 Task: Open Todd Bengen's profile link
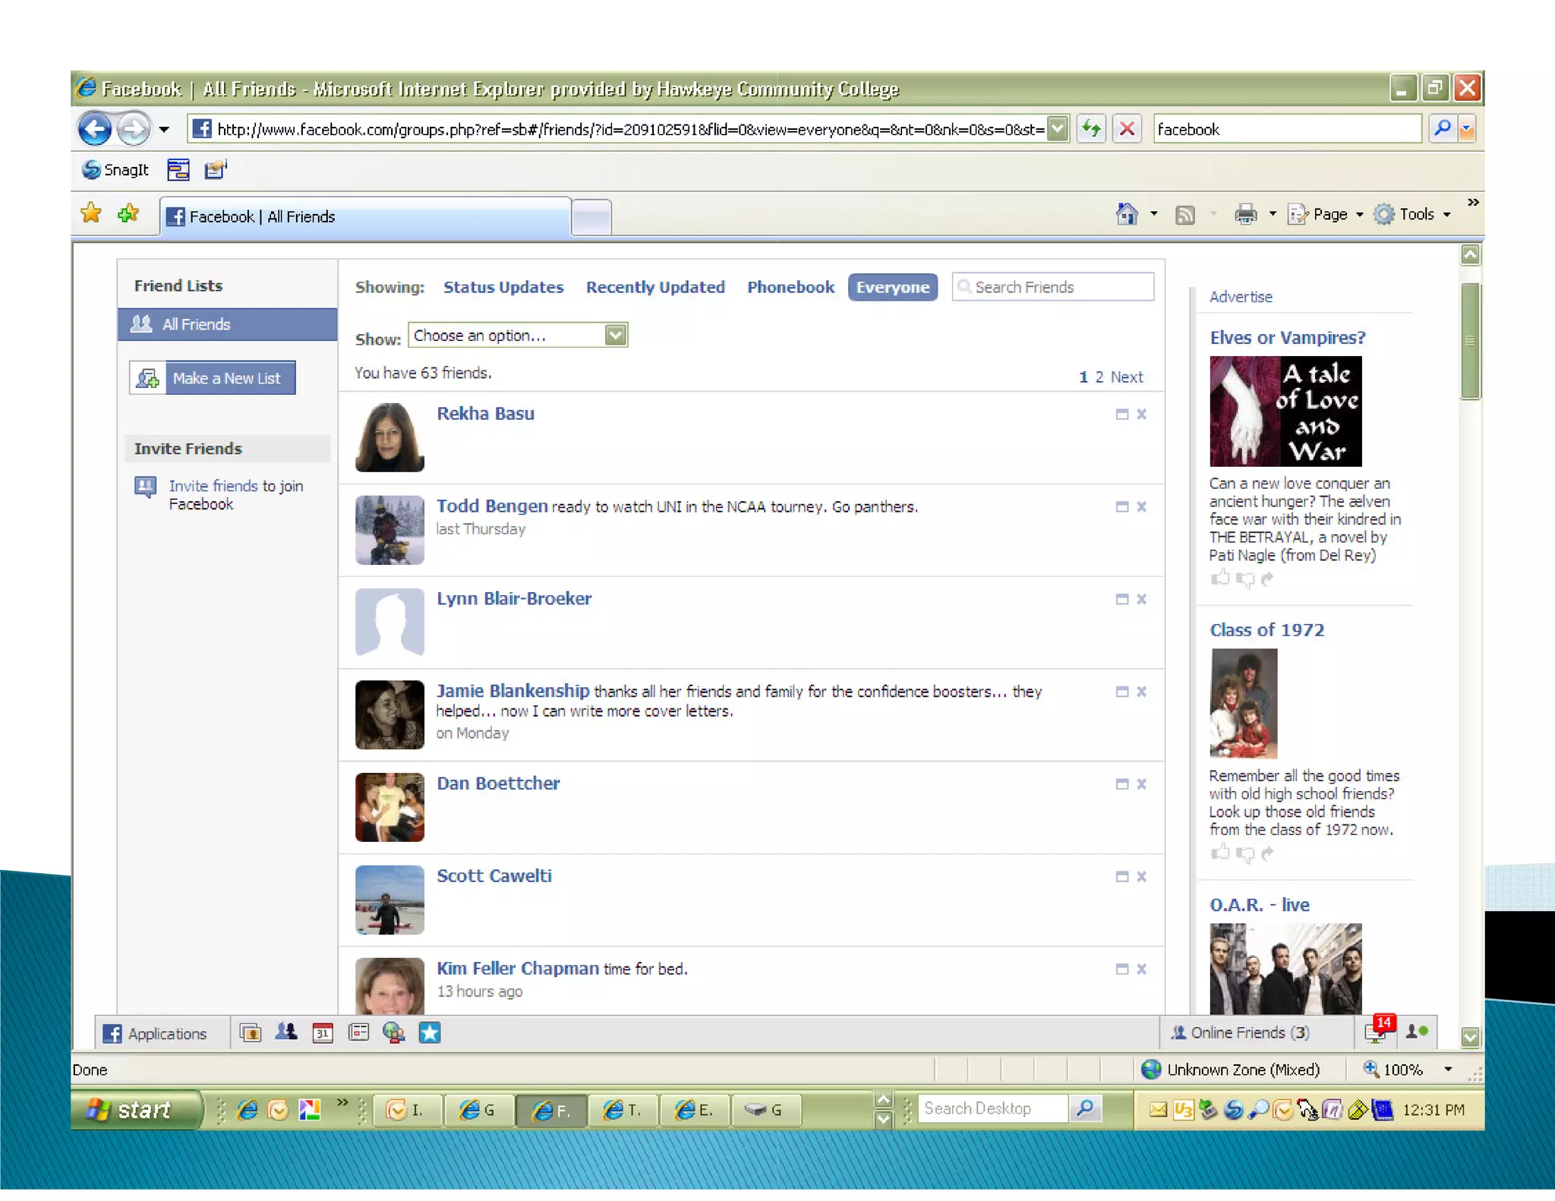pos(492,506)
